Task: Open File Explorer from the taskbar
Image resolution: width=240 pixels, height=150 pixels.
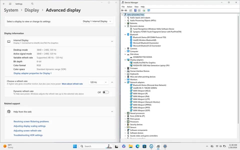Action: (130, 146)
